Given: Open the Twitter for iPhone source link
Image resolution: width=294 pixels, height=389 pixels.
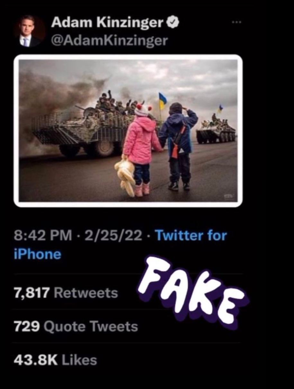Looking at the screenshot, I should click(x=120, y=245).
